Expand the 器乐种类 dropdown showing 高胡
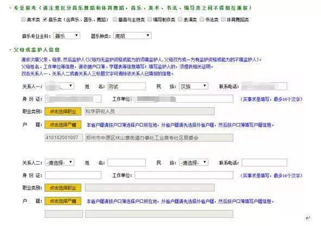The height and width of the screenshot is (226, 321). [132, 36]
